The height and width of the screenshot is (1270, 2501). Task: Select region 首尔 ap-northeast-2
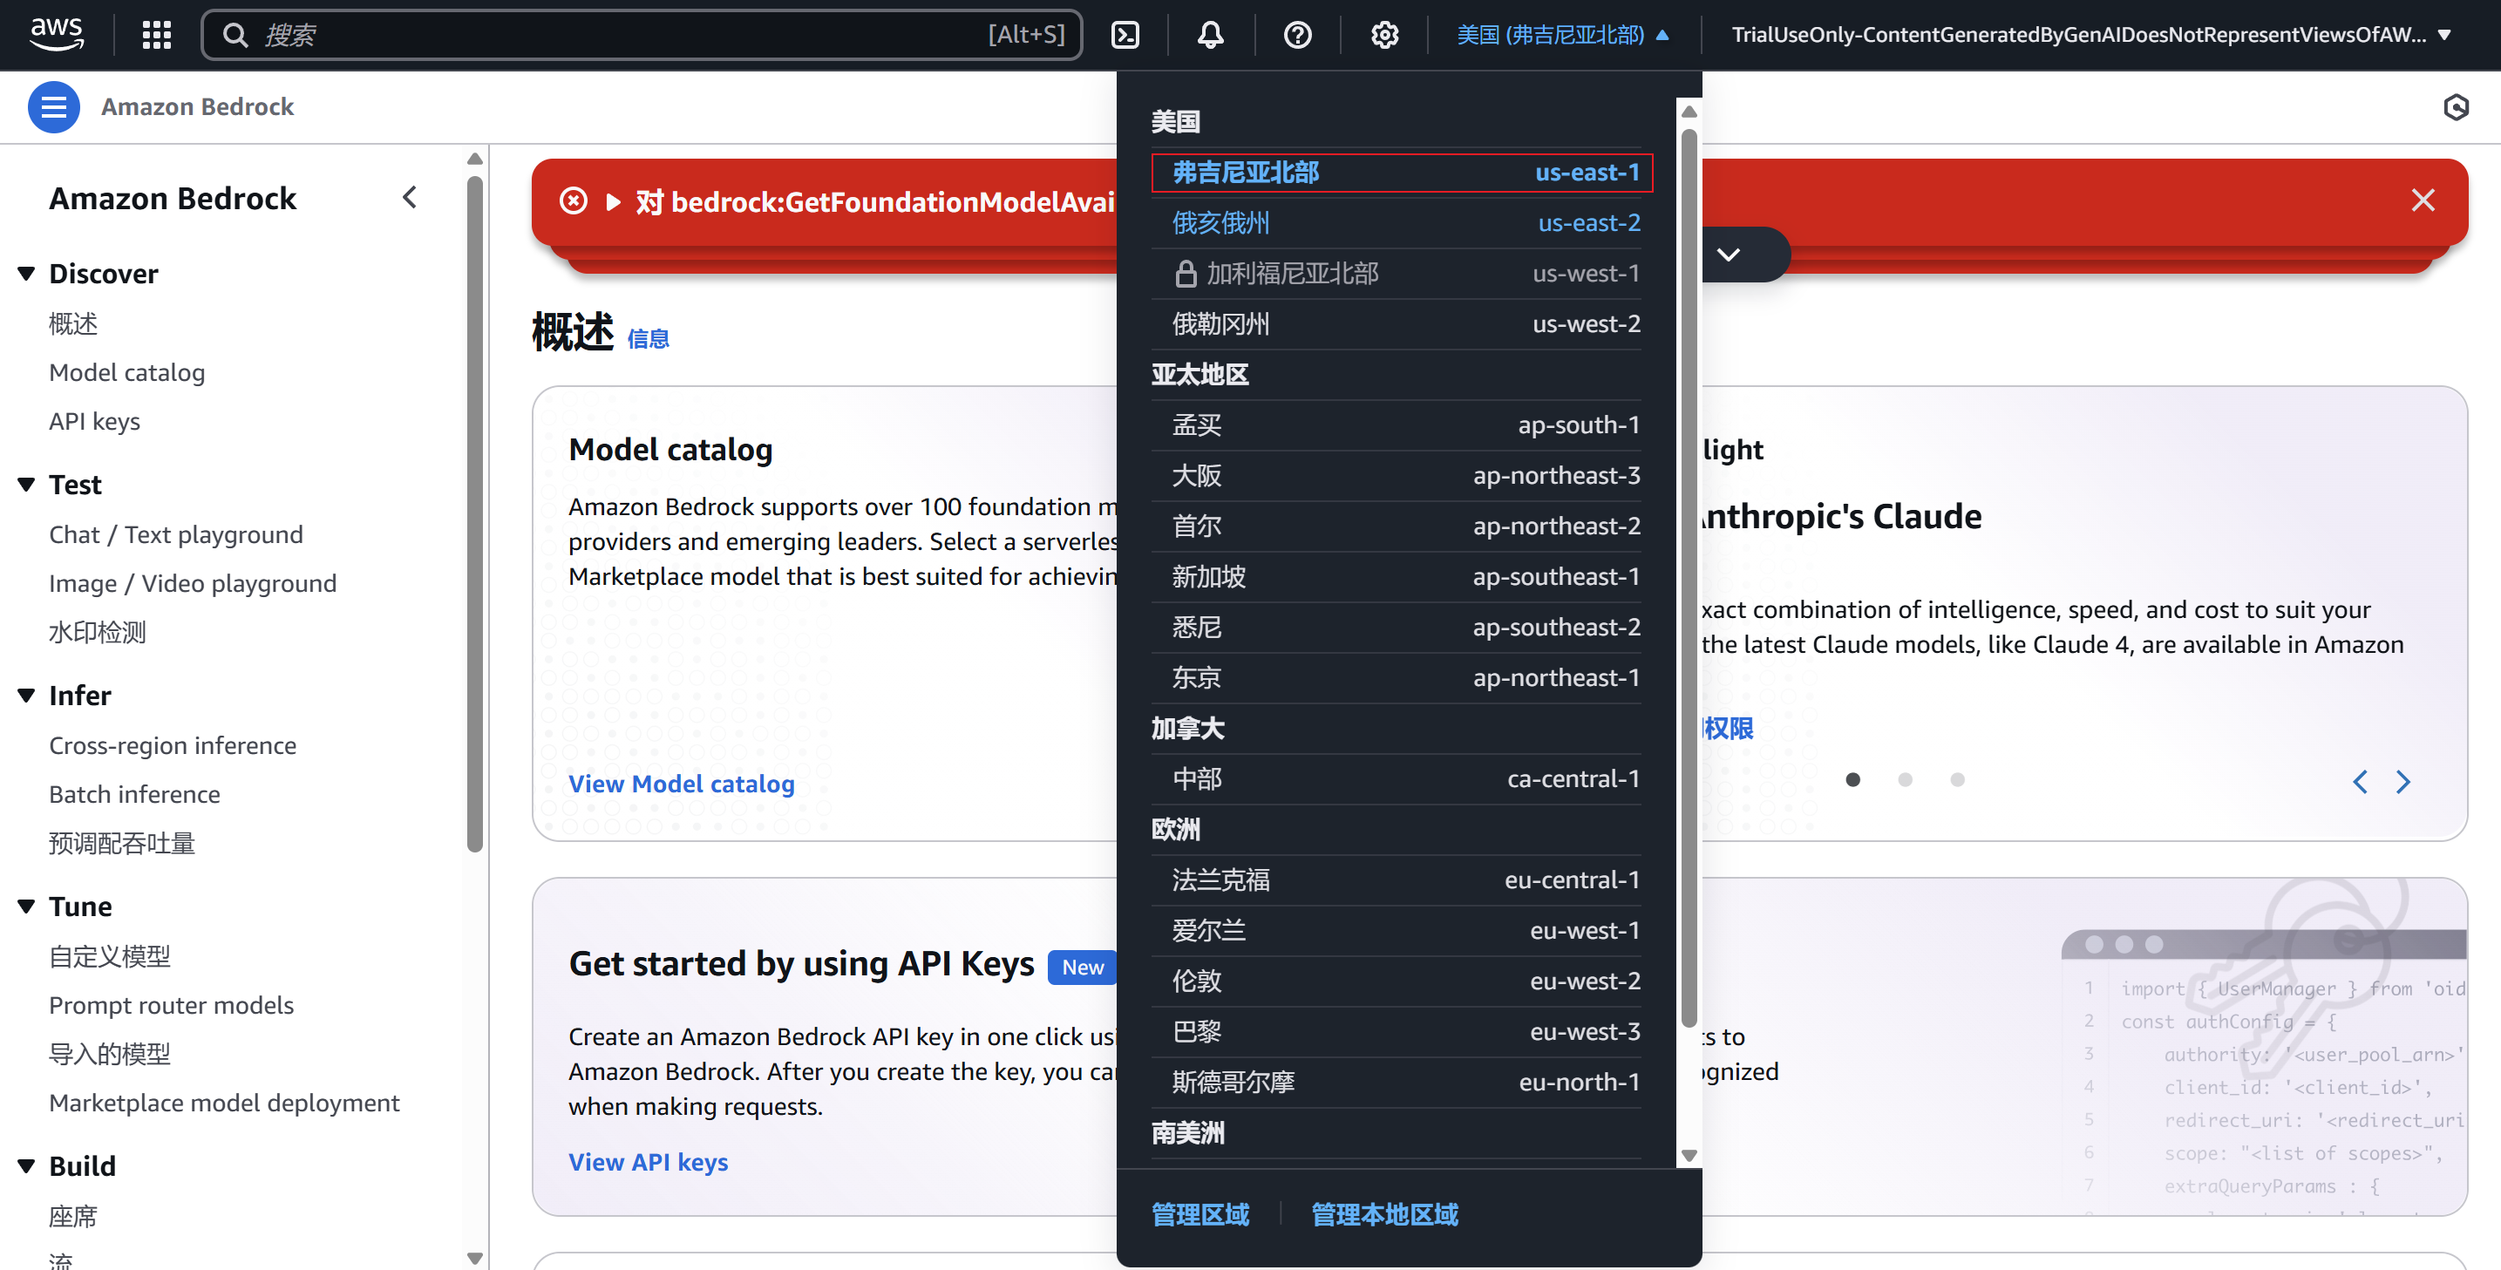(x=1397, y=526)
